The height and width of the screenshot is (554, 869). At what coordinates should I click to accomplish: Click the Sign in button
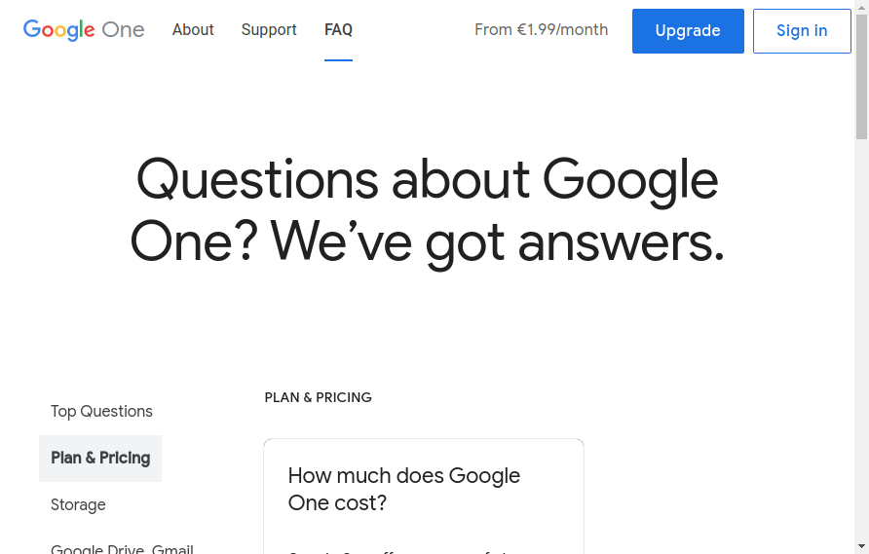802,31
